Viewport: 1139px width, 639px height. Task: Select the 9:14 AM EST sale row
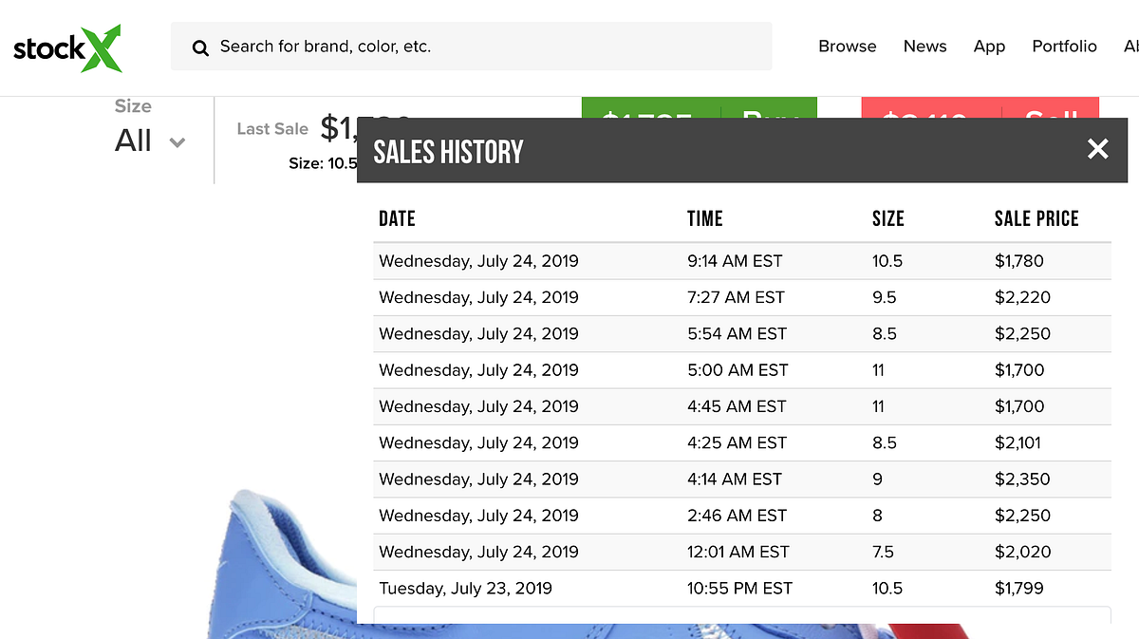[734, 261]
